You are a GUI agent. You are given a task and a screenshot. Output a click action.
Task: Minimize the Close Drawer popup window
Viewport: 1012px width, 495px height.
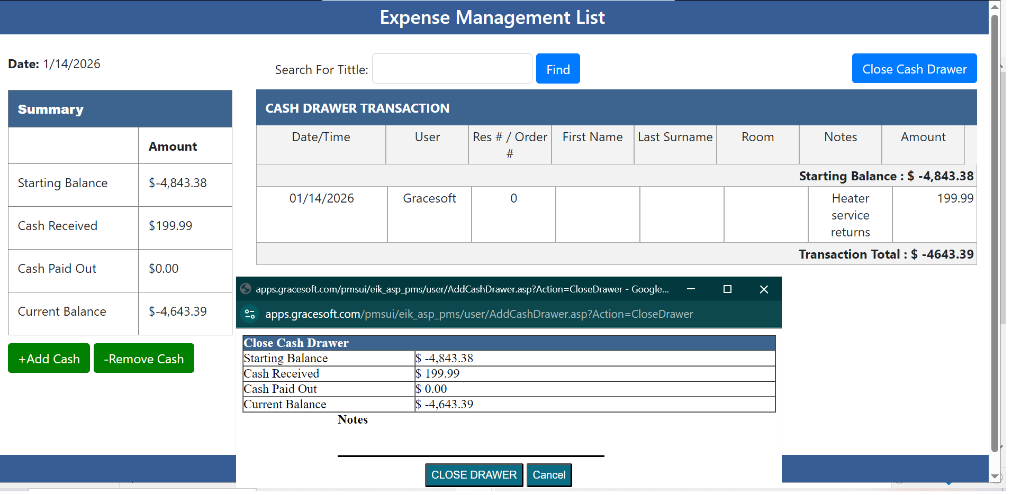tap(691, 289)
